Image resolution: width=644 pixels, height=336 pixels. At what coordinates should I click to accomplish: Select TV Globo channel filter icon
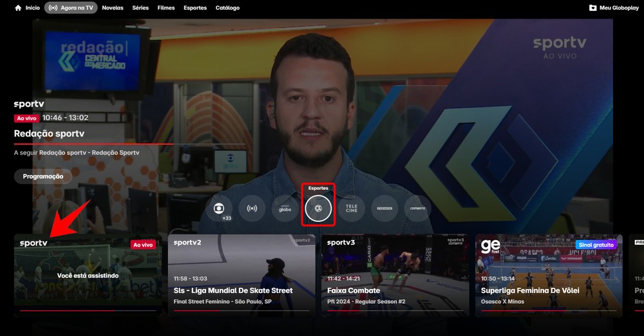(219, 209)
